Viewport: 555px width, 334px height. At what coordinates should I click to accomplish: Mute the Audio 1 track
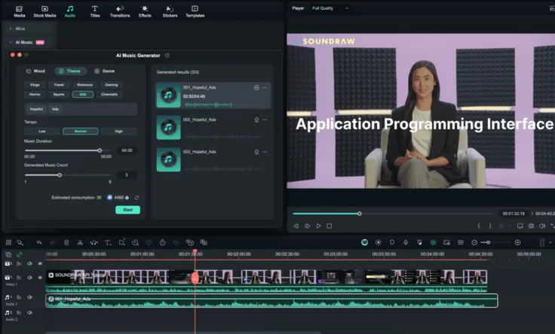[29, 297]
